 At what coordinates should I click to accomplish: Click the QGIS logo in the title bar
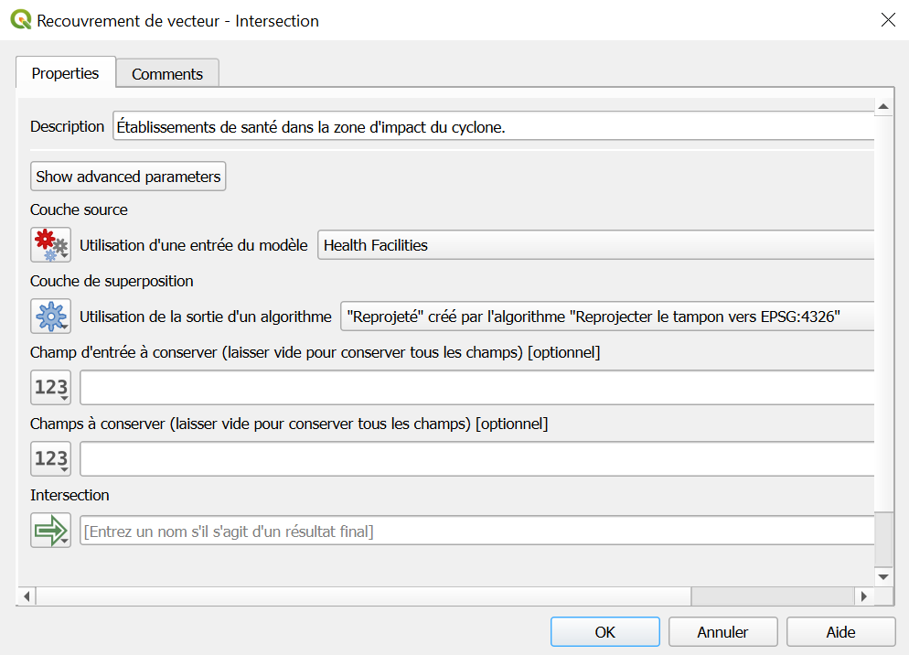click(20, 20)
